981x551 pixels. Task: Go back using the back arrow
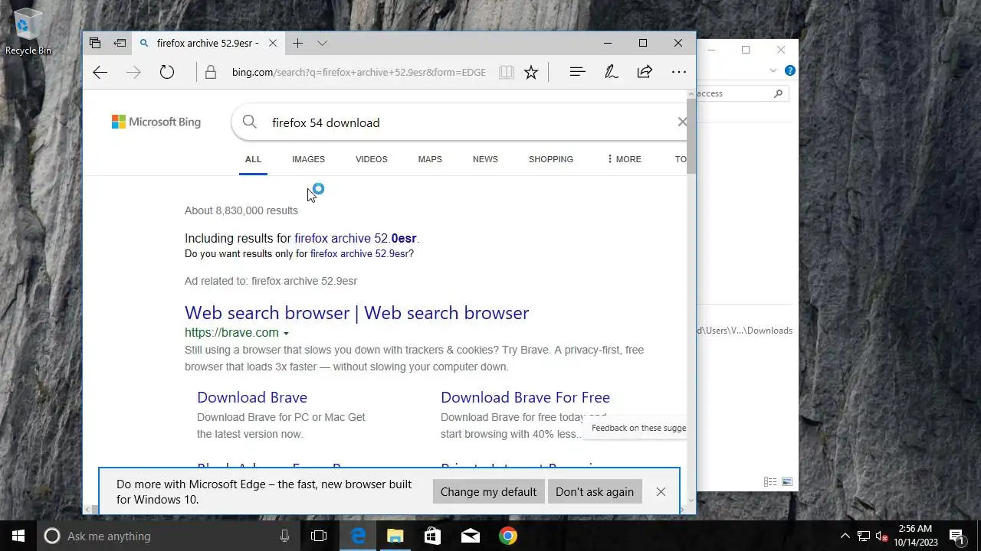(100, 72)
